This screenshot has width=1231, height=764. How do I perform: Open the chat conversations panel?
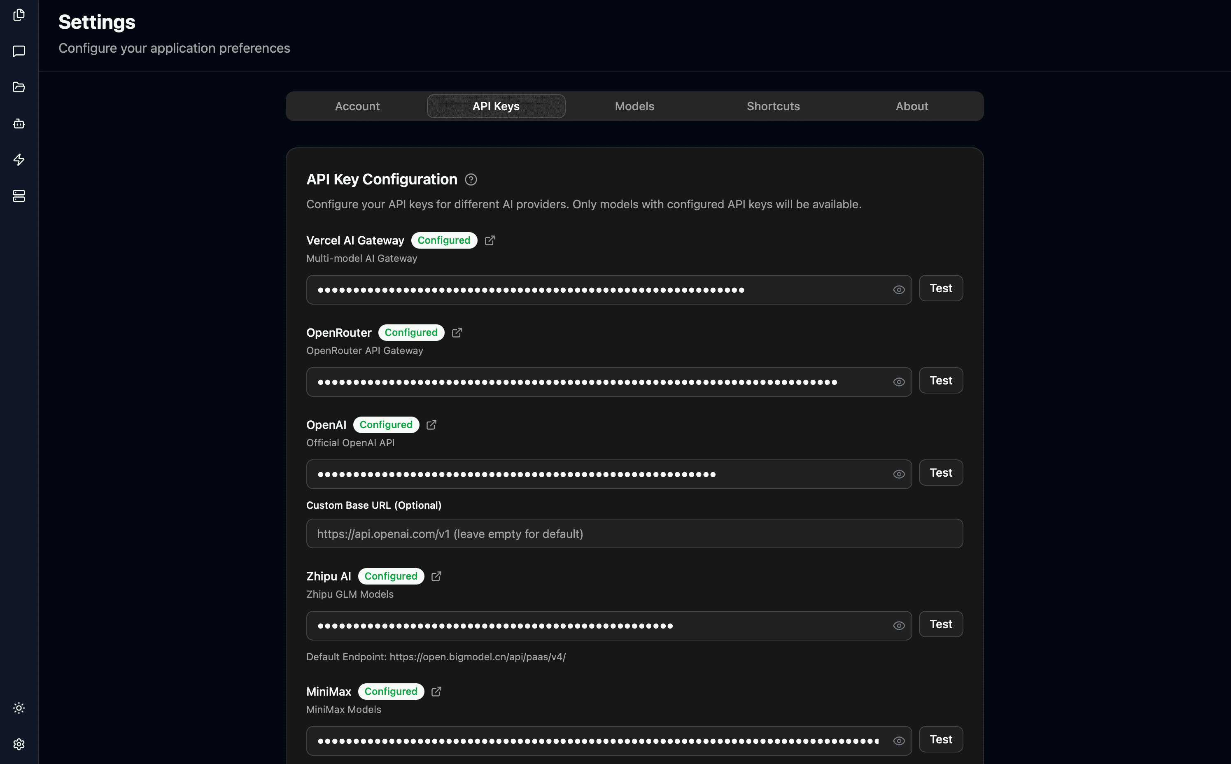tap(19, 51)
